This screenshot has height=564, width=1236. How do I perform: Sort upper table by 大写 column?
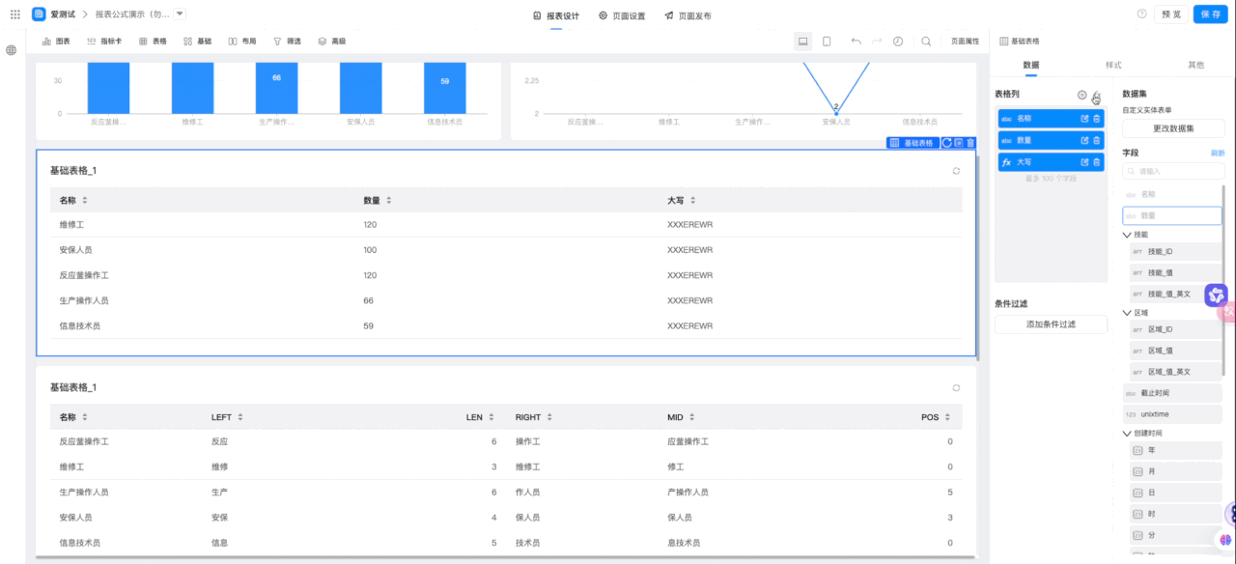tap(693, 200)
